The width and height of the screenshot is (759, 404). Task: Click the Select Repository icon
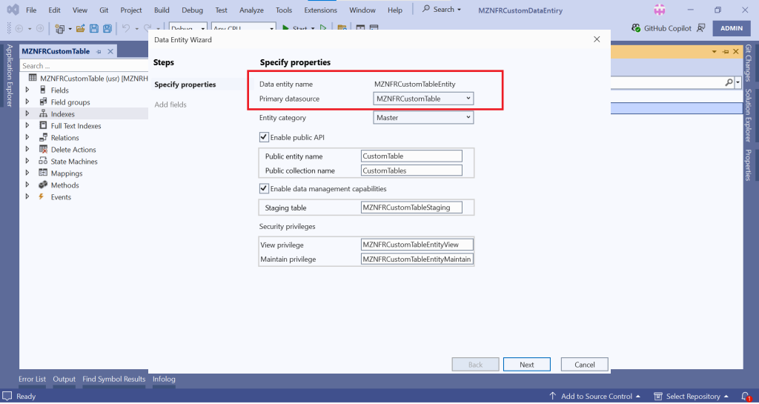[x=658, y=397]
